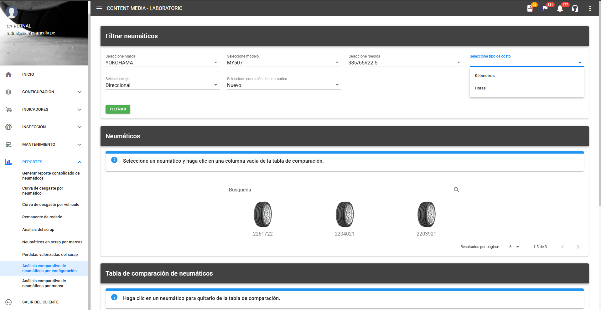Open the three-dot more options menu
This screenshot has height=310, width=601.
coord(590,8)
